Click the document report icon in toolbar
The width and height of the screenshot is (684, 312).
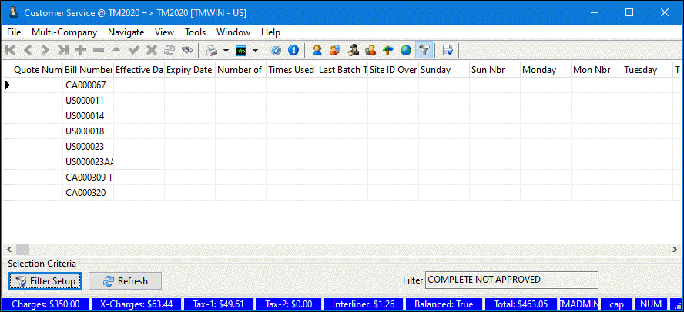pyautogui.click(x=447, y=51)
